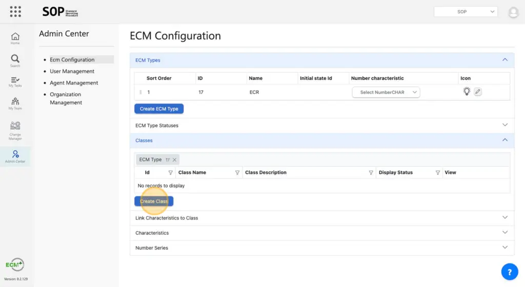This screenshot has width=525, height=287.
Task: Open My Tasks in sidebar
Action: (15, 82)
